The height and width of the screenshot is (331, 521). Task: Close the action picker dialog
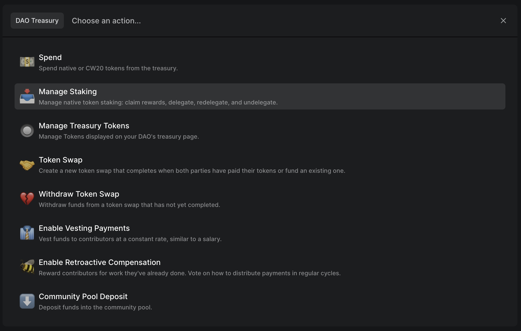(x=503, y=21)
